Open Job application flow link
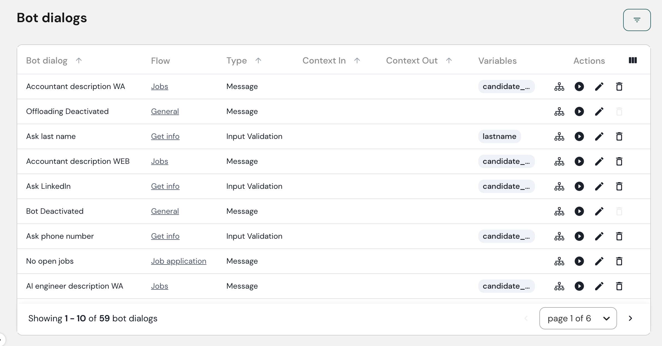Viewport: 662px width, 346px height. [x=178, y=261]
